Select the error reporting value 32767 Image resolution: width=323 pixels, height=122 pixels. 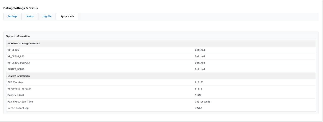coord(198,108)
